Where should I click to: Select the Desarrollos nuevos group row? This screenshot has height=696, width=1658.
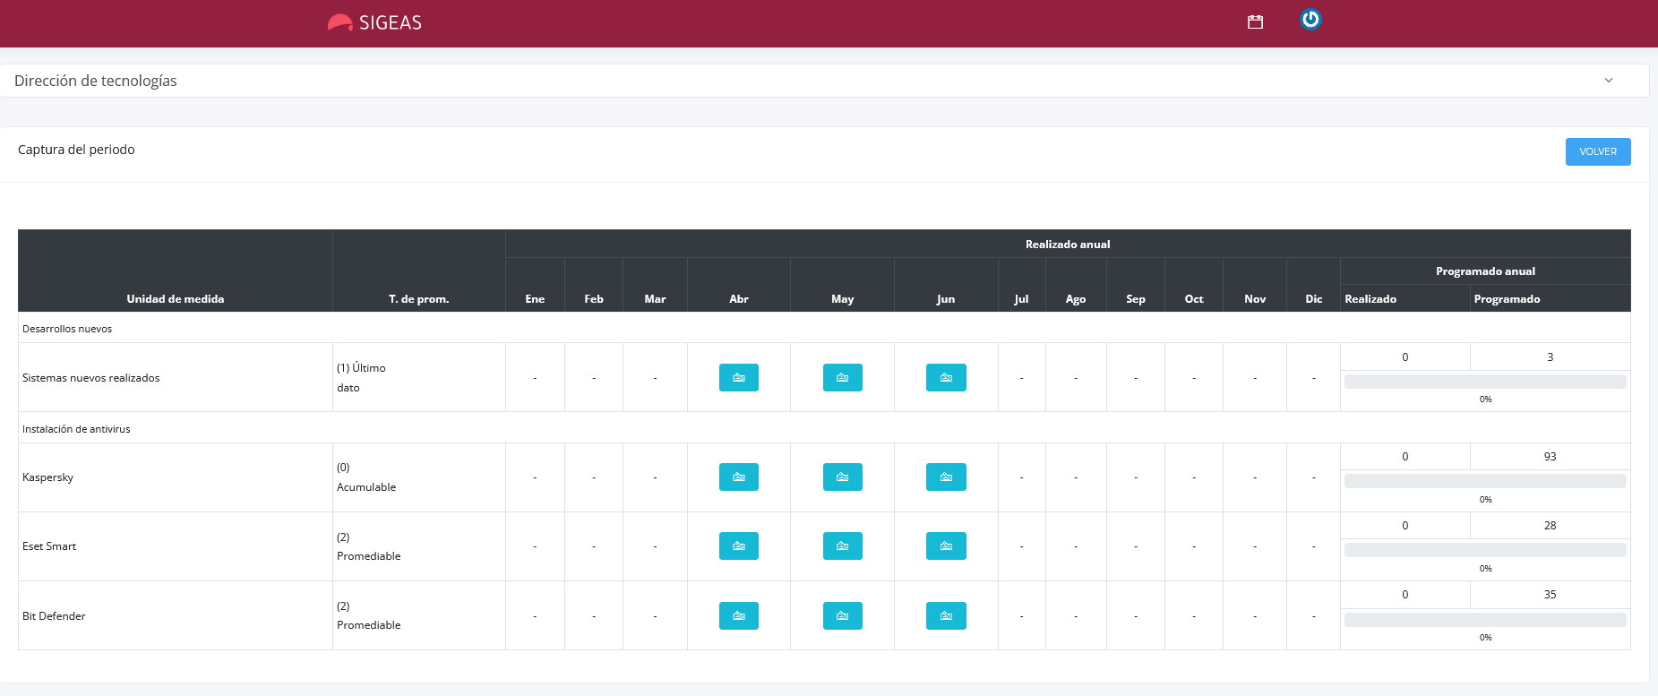[x=824, y=328]
